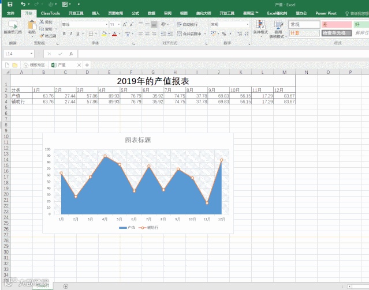Expand Merge & Center 合并后居中 dropdown arrow
The width and height of the screenshot is (369, 290).
[x=205, y=34]
